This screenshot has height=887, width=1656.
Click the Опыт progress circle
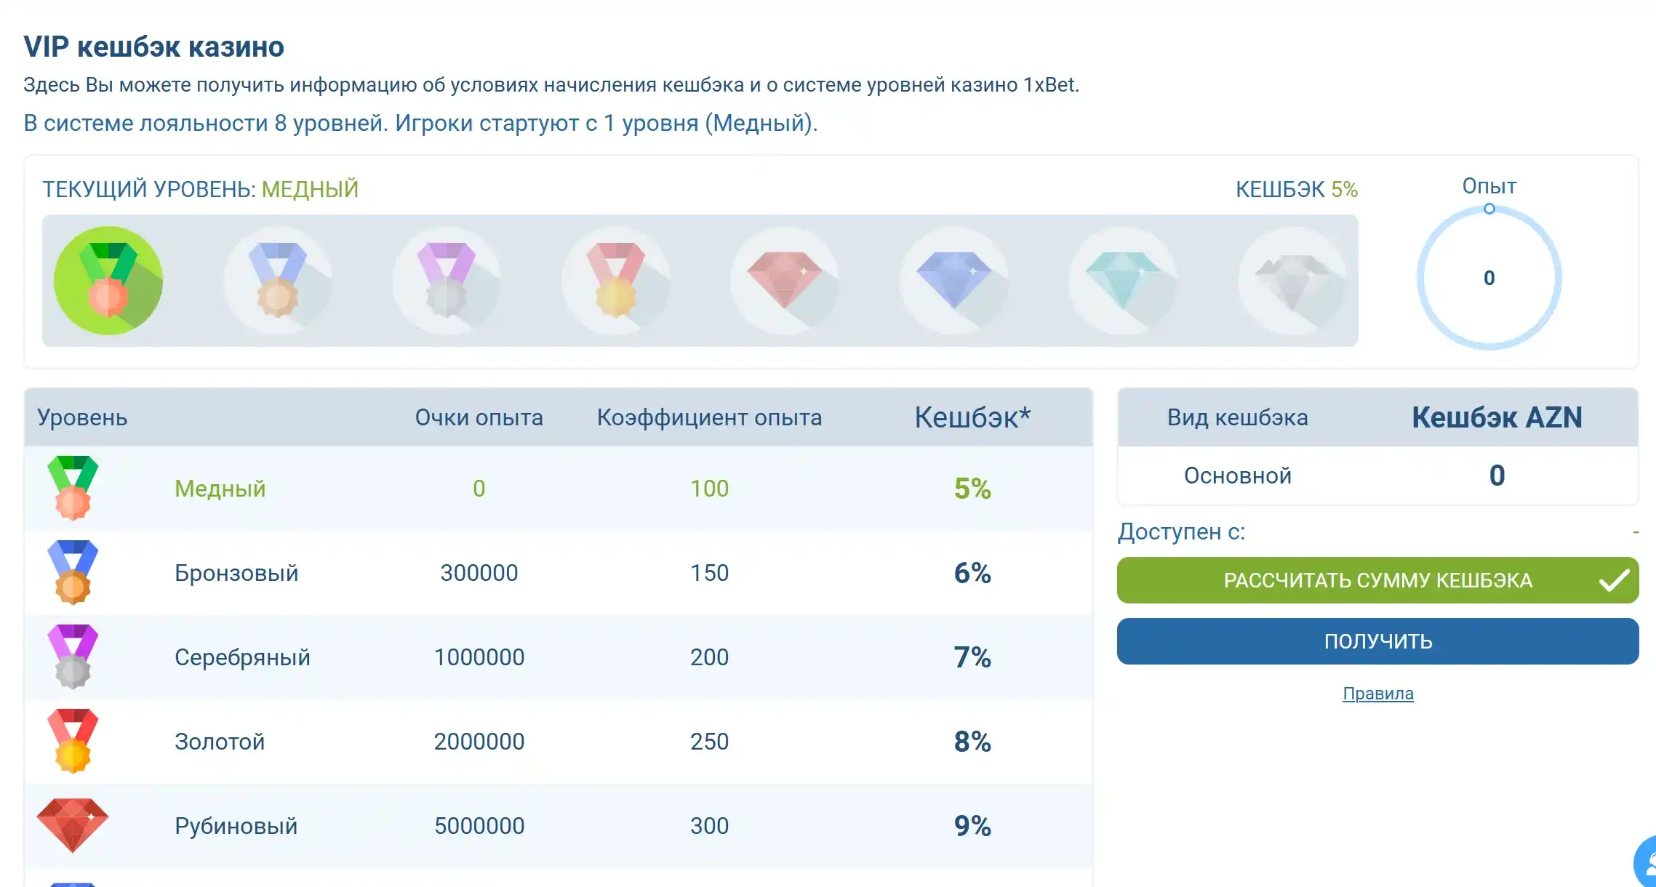[1487, 278]
